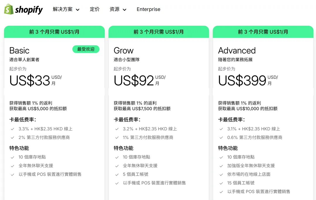The image size is (316, 200).
Task: Click the Grow plan green promo banner
Action: [x=159, y=32]
